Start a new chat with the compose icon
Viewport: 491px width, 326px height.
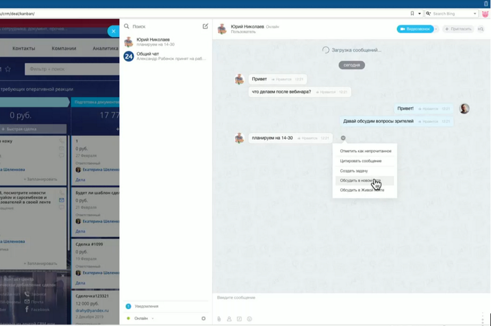[x=205, y=27]
